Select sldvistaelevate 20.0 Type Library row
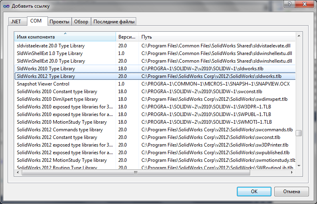 point(155,46)
